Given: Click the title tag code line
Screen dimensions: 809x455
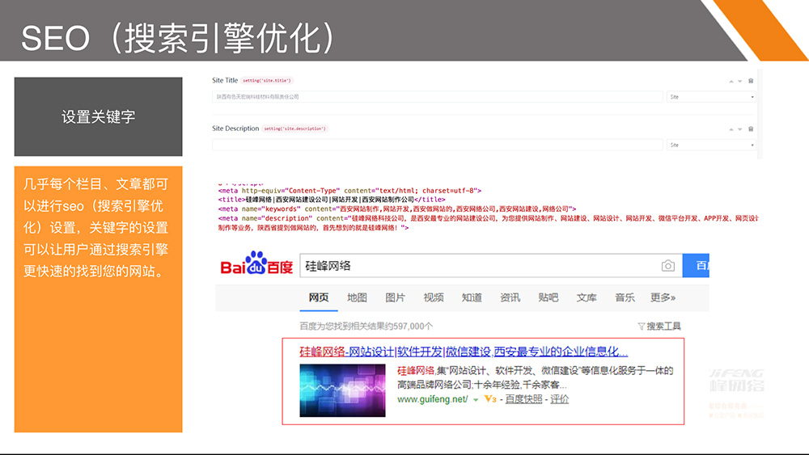Looking at the screenshot, I should coord(331,200).
